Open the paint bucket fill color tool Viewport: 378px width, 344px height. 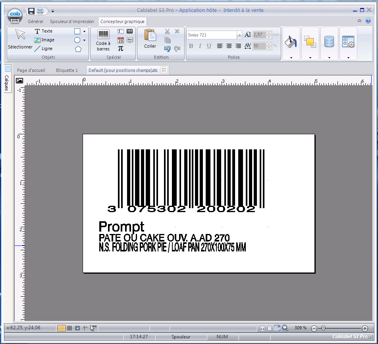click(291, 42)
